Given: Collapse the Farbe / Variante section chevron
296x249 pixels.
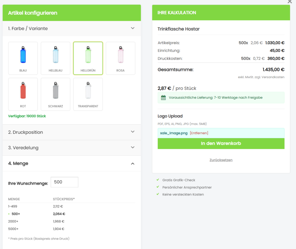Looking at the screenshot, I should click(133, 28).
